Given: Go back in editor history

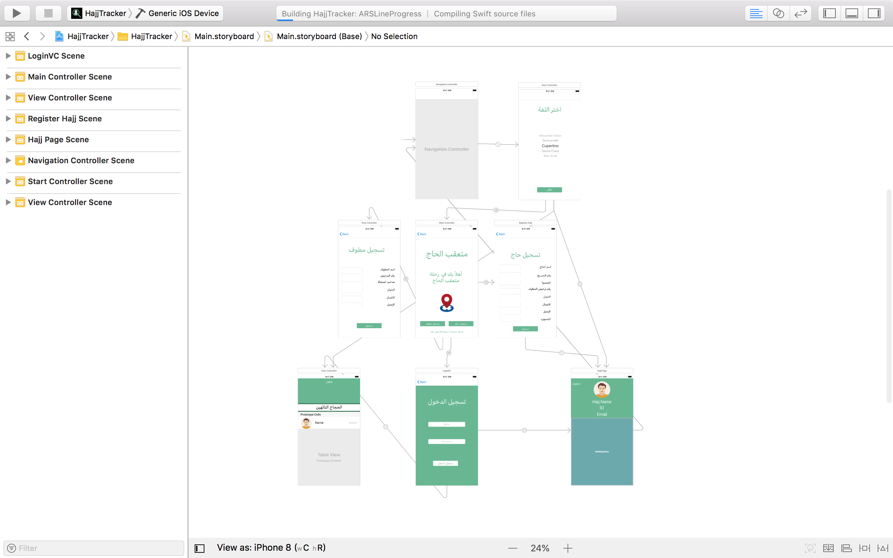Looking at the screenshot, I should (x=27, y=36).
